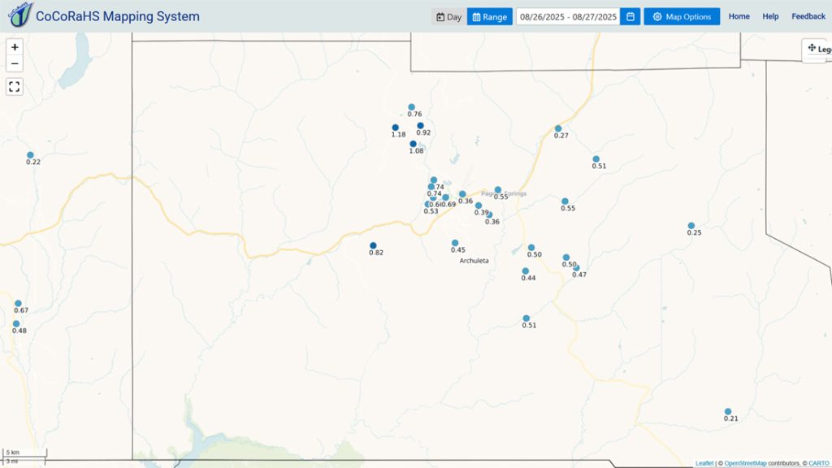832x468 pixels.
Task: Click the date range input field
Action: (x=568, y=16)
